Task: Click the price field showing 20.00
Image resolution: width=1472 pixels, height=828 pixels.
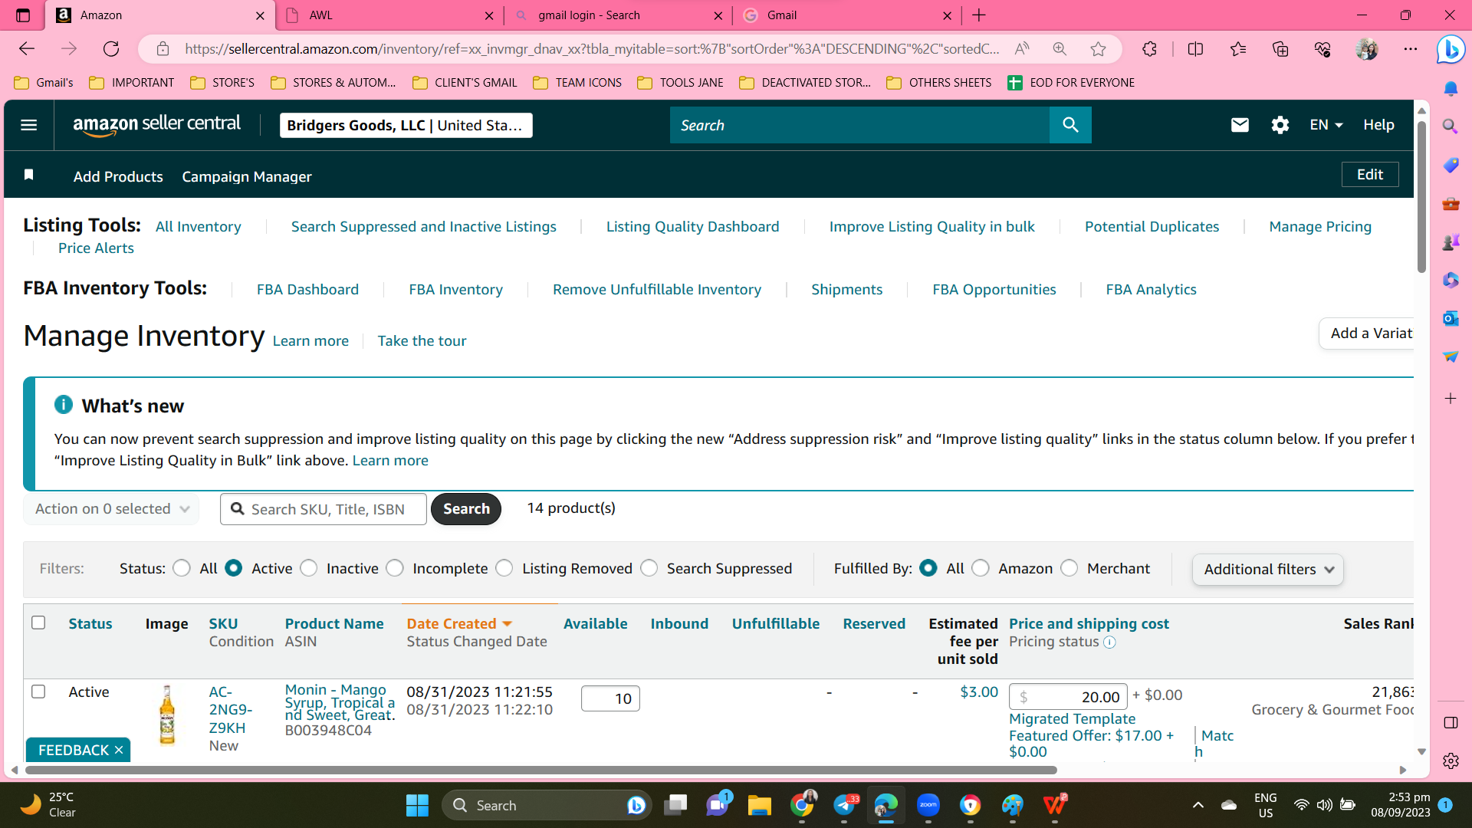Action: coord(1068,697)
